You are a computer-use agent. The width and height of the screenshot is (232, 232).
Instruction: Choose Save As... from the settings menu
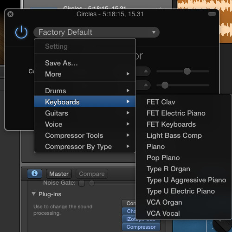85,63
